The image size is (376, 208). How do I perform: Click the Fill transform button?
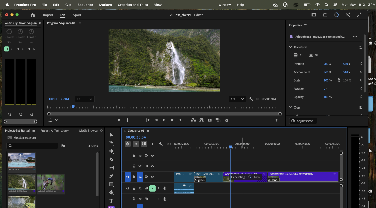(298, 55)
